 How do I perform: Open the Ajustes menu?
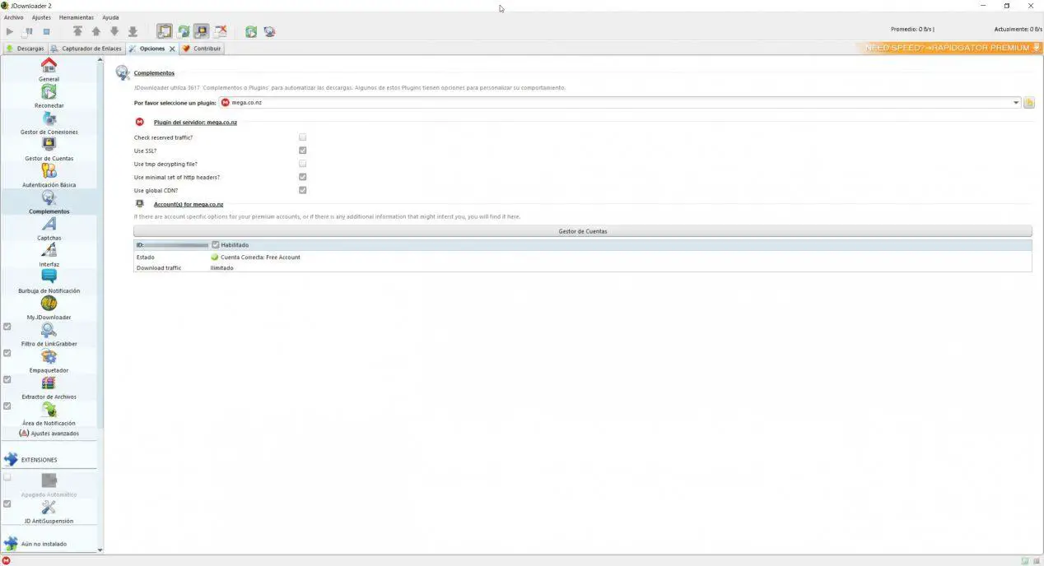[x=41, y=17]
